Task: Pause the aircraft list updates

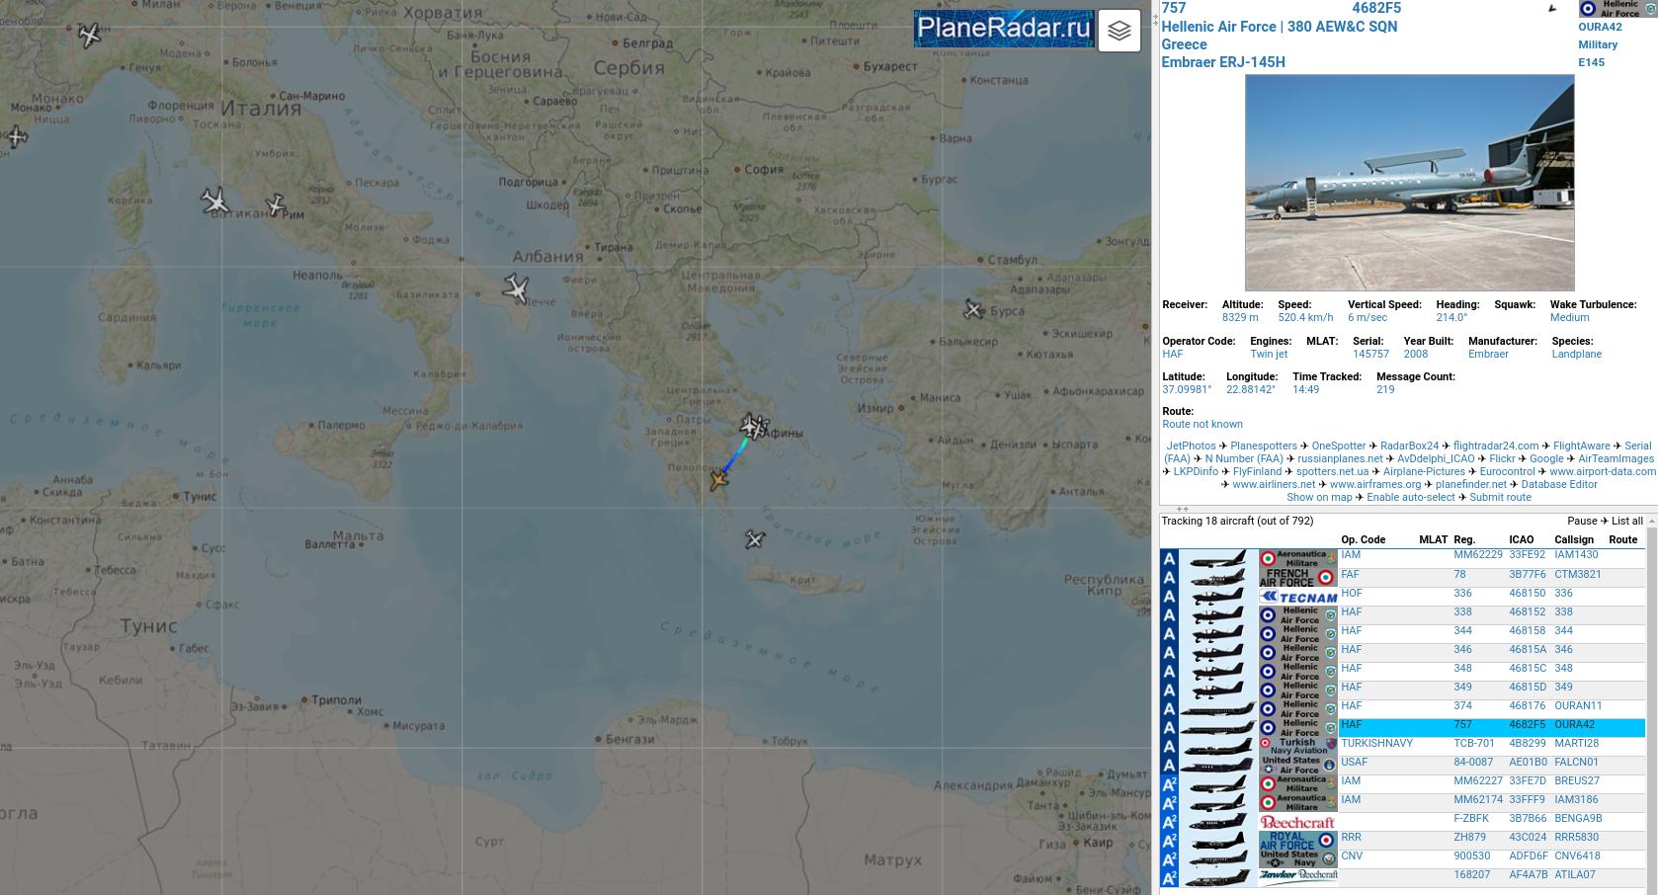Action: pos(1581,521)
